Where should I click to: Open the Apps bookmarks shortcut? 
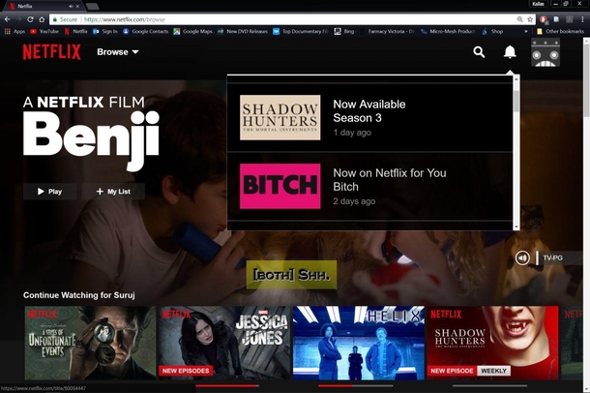[x=15, y=31]
